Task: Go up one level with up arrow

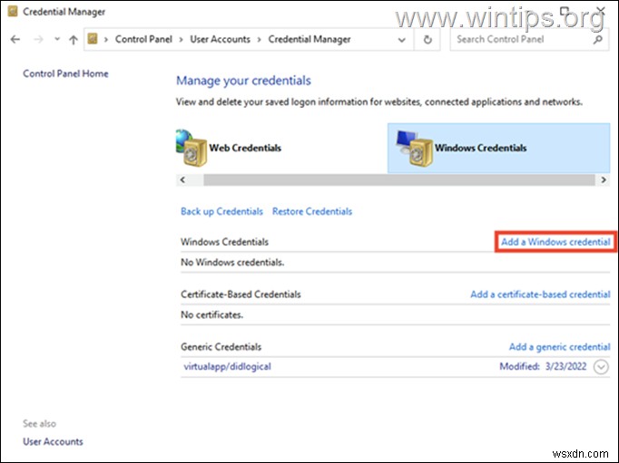Action: tap(74, 39)
